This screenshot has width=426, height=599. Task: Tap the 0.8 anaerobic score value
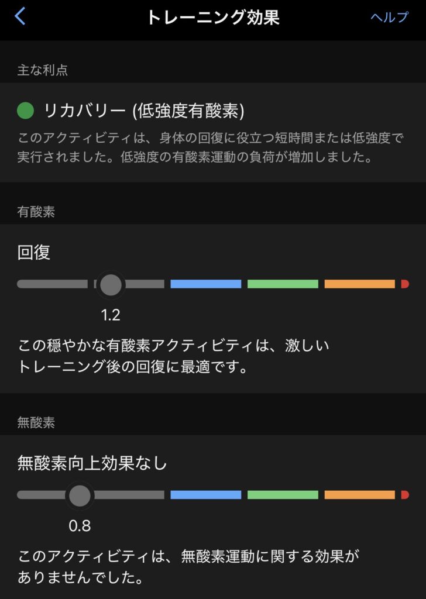point(80,526)
